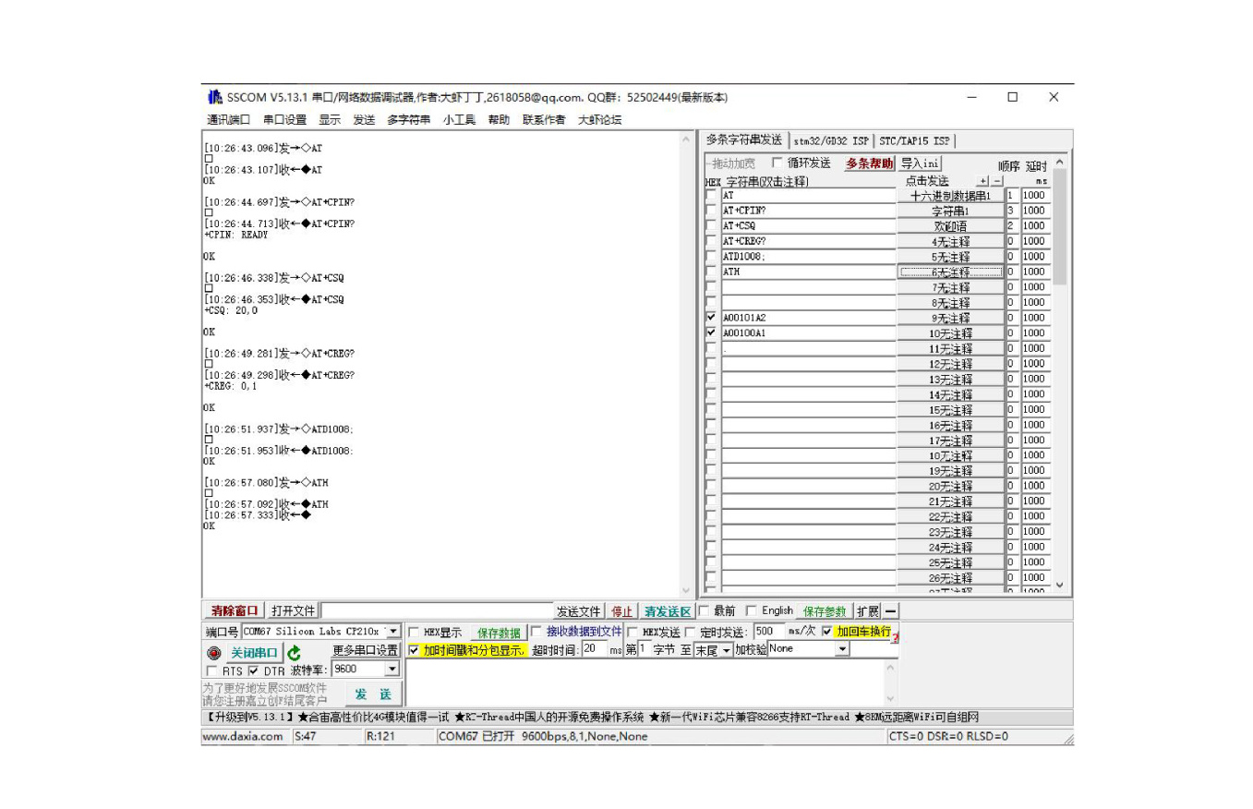Click the 导入ini button
The width and height of the screenshot is (1253, 809).
920,163
